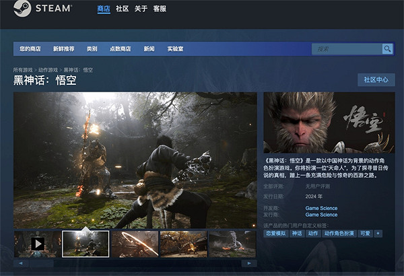Open the 实验室 tab
The width and height of the screenshot is (404, 276).
175,49
